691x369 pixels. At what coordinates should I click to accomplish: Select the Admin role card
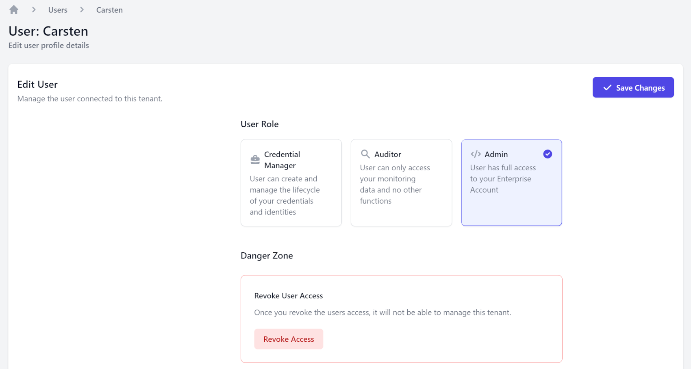tap(511, 183)
